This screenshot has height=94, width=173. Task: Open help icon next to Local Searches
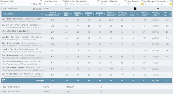(64, 1)
